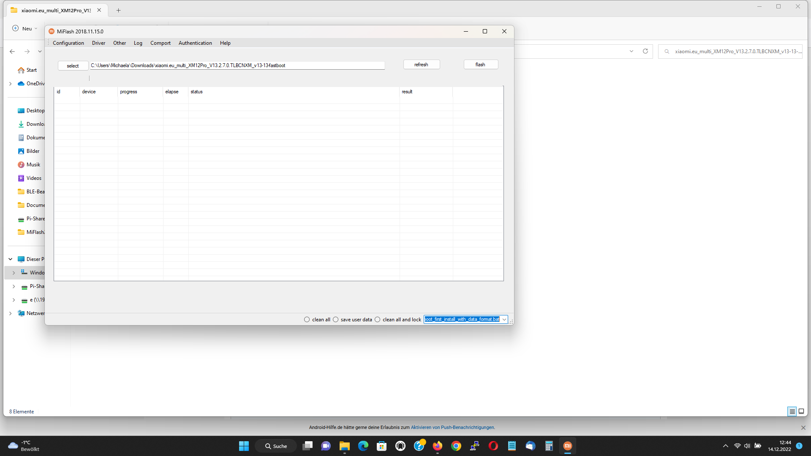Screen dimensions: 811x456
Task: Refresh the Explorer folder view
Action: (645, 52)
